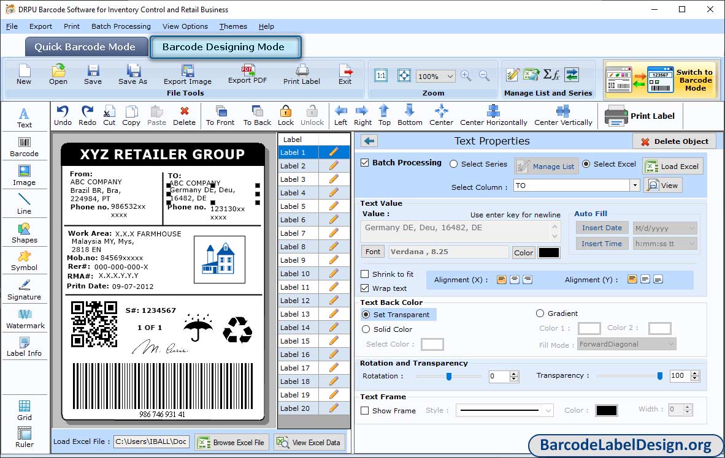The image size is (725, 458).
Task: Click Center Horizontally alignment
Action: (x=493, y=116)
